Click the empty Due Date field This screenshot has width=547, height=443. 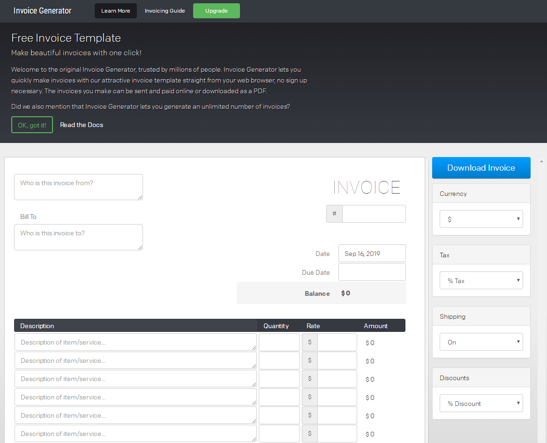pyautogui.click(x=372, y=272)
